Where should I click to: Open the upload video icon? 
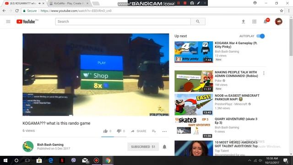coord(243,22)
